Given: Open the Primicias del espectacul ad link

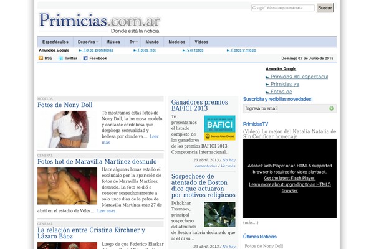Looking at the screenshot, I should [x=297, y=77].
